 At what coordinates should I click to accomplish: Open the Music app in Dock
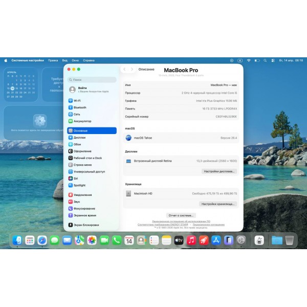tap(191, 240)
